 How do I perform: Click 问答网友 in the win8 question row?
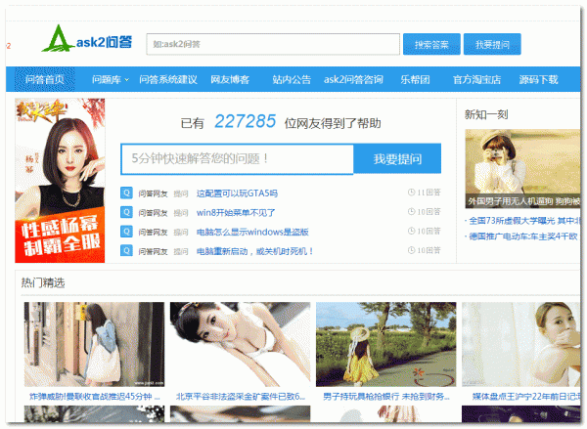coord(153,213)
